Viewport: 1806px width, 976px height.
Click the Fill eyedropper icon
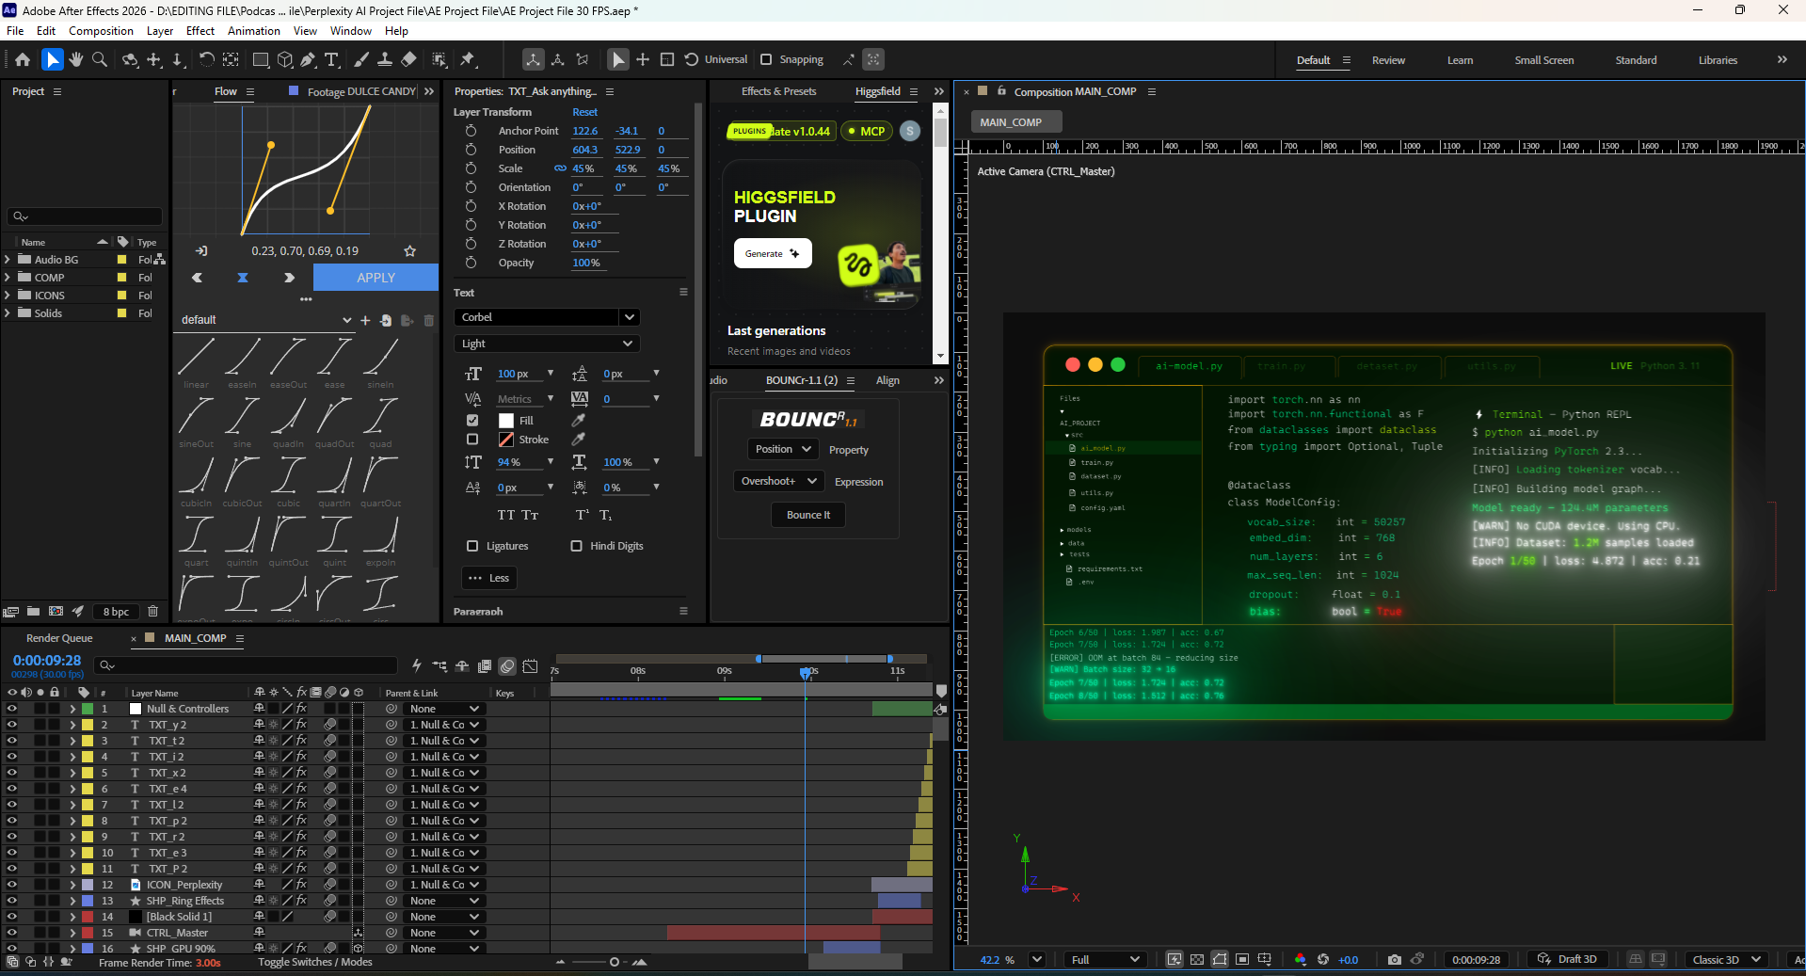579,420
